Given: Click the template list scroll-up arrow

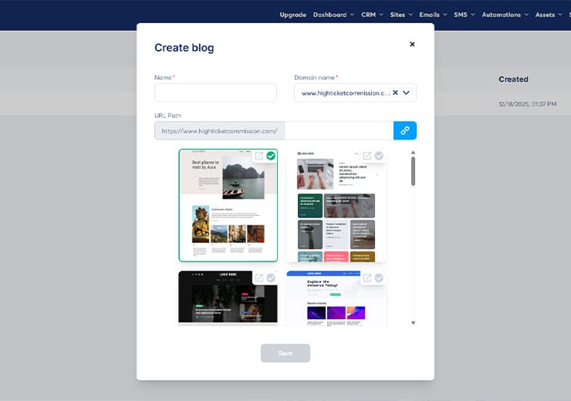Looking at the screenshot, I should 413,153.
